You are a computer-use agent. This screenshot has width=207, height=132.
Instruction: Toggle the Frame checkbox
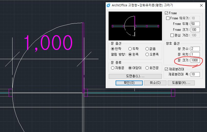pos(167,13)
